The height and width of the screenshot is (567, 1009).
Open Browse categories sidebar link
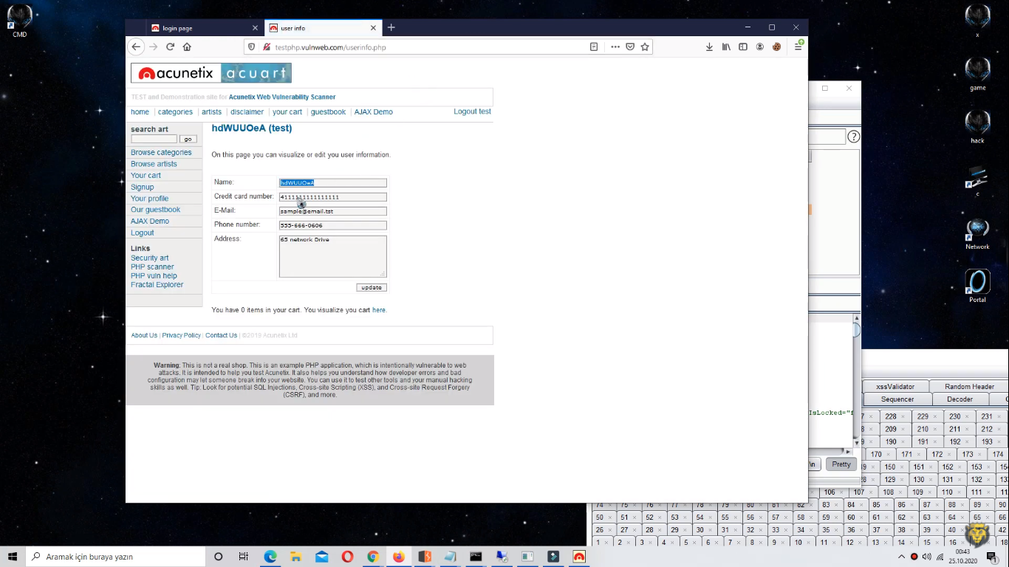161,152
